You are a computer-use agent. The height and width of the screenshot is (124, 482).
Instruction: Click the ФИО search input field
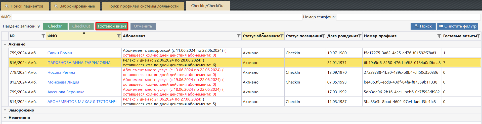click(x=157, y=17)
